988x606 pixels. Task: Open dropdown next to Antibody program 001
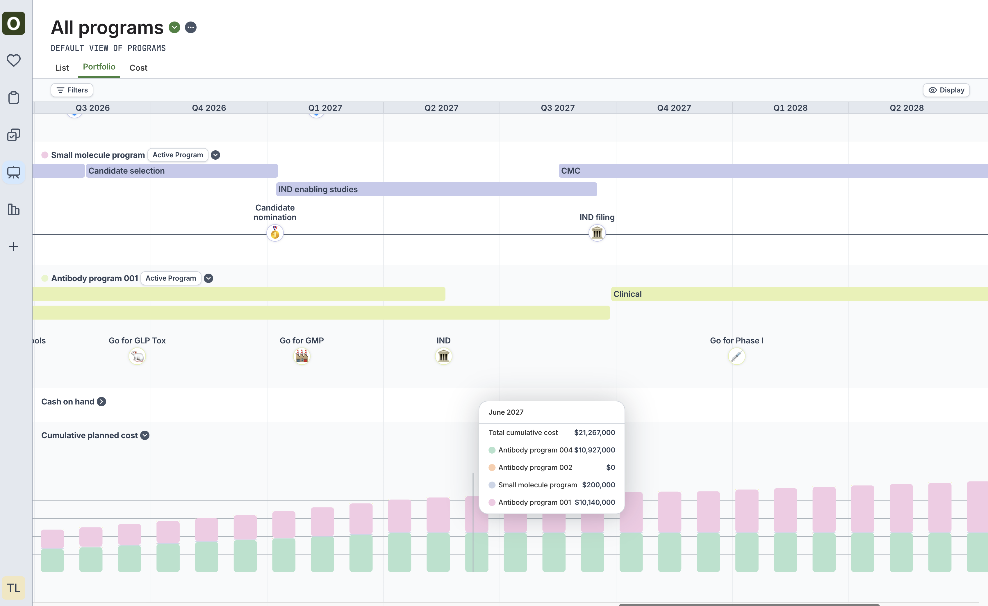[x=208, y=278]
